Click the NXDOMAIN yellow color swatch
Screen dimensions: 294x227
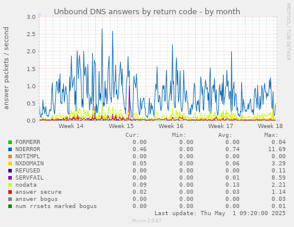[10, 164]
